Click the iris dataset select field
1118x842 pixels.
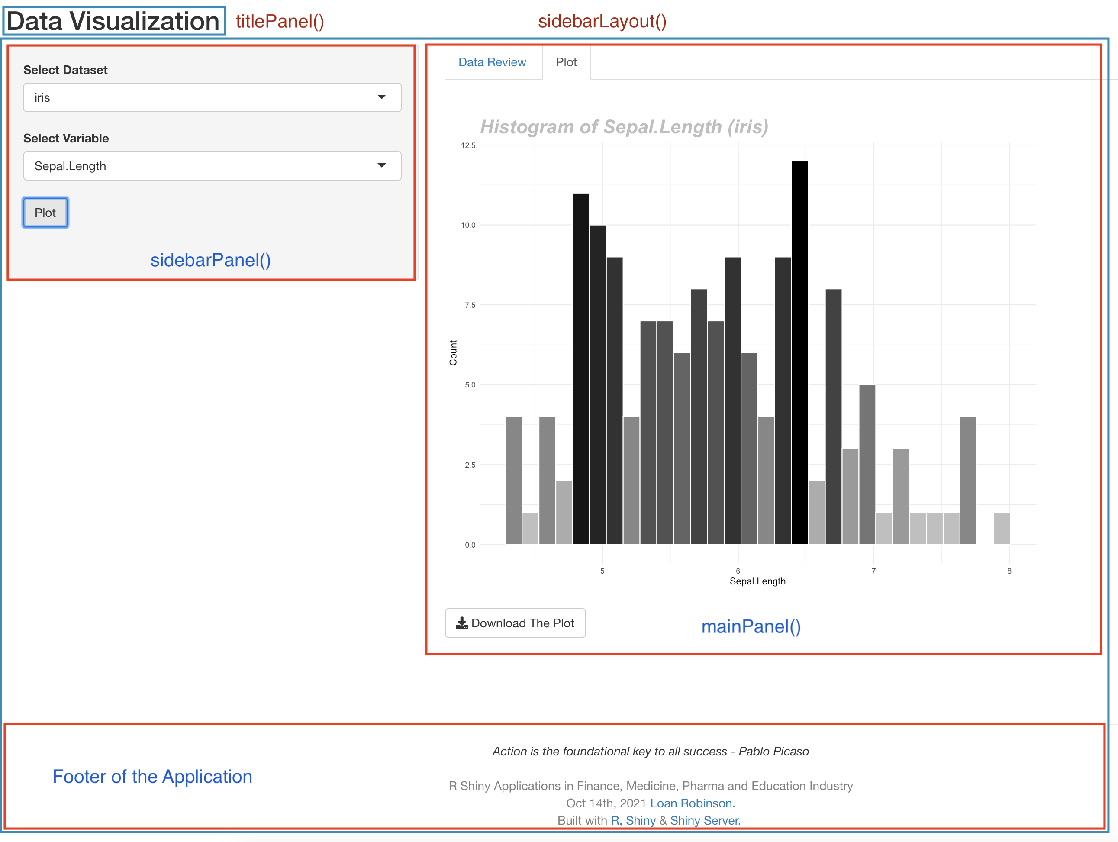pos(202,97)
